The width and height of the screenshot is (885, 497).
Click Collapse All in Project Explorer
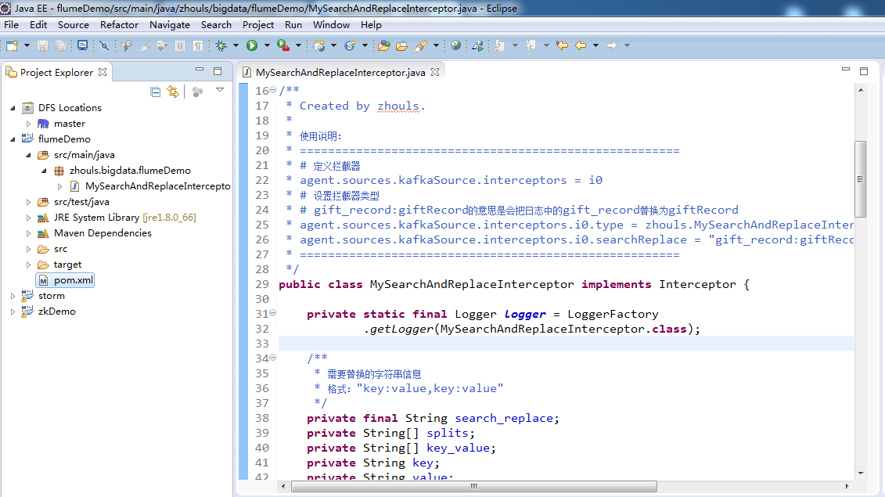tap(156, 92)
